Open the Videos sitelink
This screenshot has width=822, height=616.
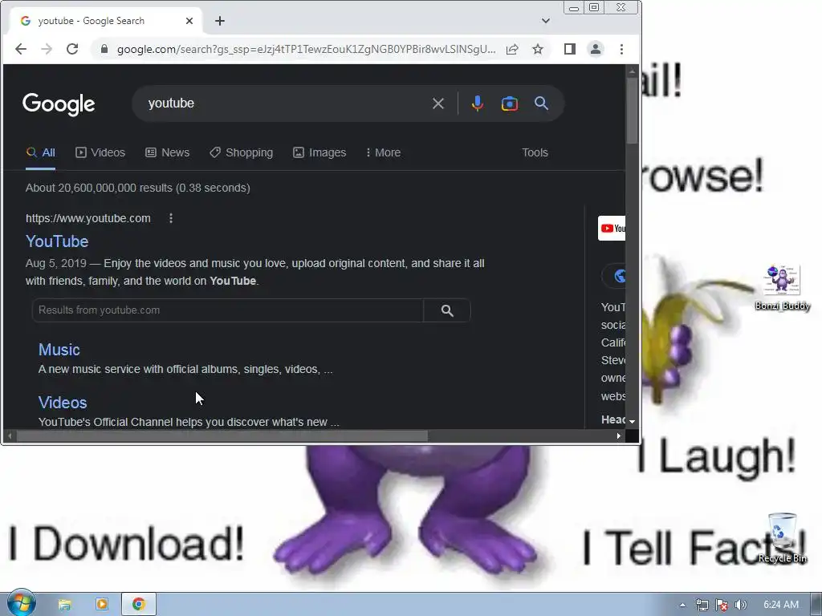pos(63,403)
